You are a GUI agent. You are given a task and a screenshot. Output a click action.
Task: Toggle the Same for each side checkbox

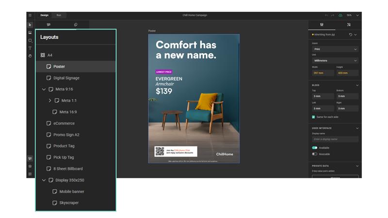(x=313, y=117)
